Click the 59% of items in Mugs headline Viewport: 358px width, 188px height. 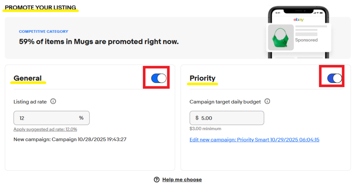(99, 42)
